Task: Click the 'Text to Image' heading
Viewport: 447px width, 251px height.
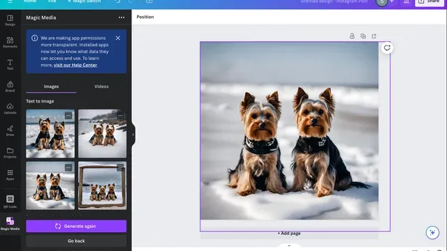Action: 40,101
